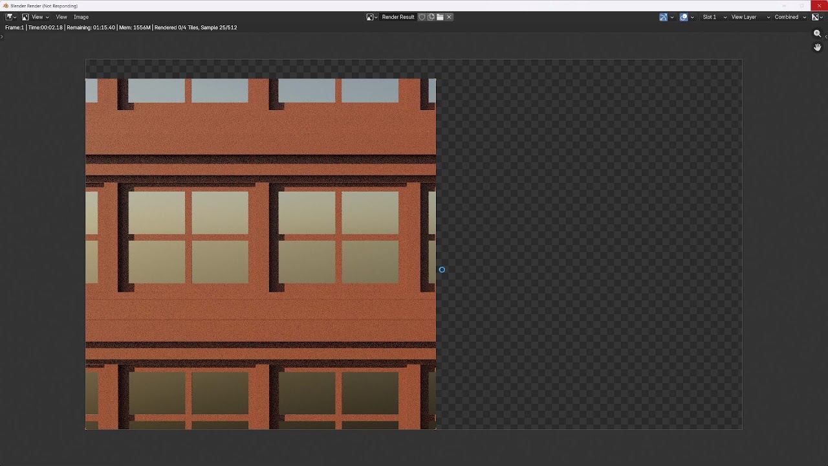
Task: Create new image with the duplicate icon
Action: 431,17
